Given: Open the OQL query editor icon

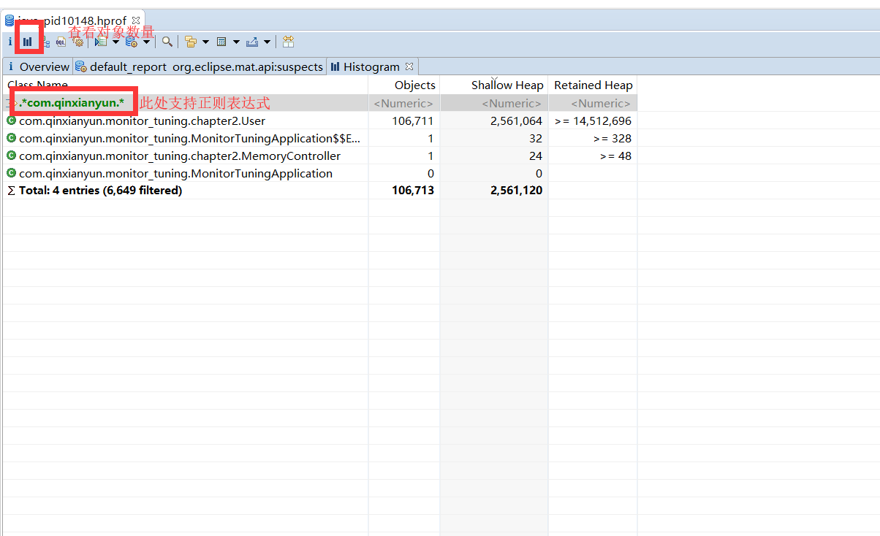Looking at the screenshot, I should pyautogui.click(x=61, y=42).
